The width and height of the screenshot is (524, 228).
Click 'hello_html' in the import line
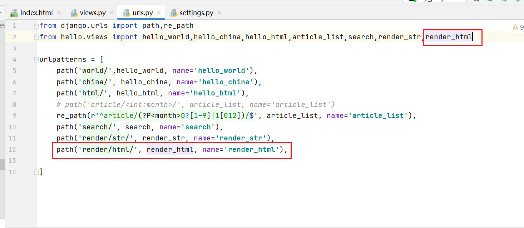267,37
